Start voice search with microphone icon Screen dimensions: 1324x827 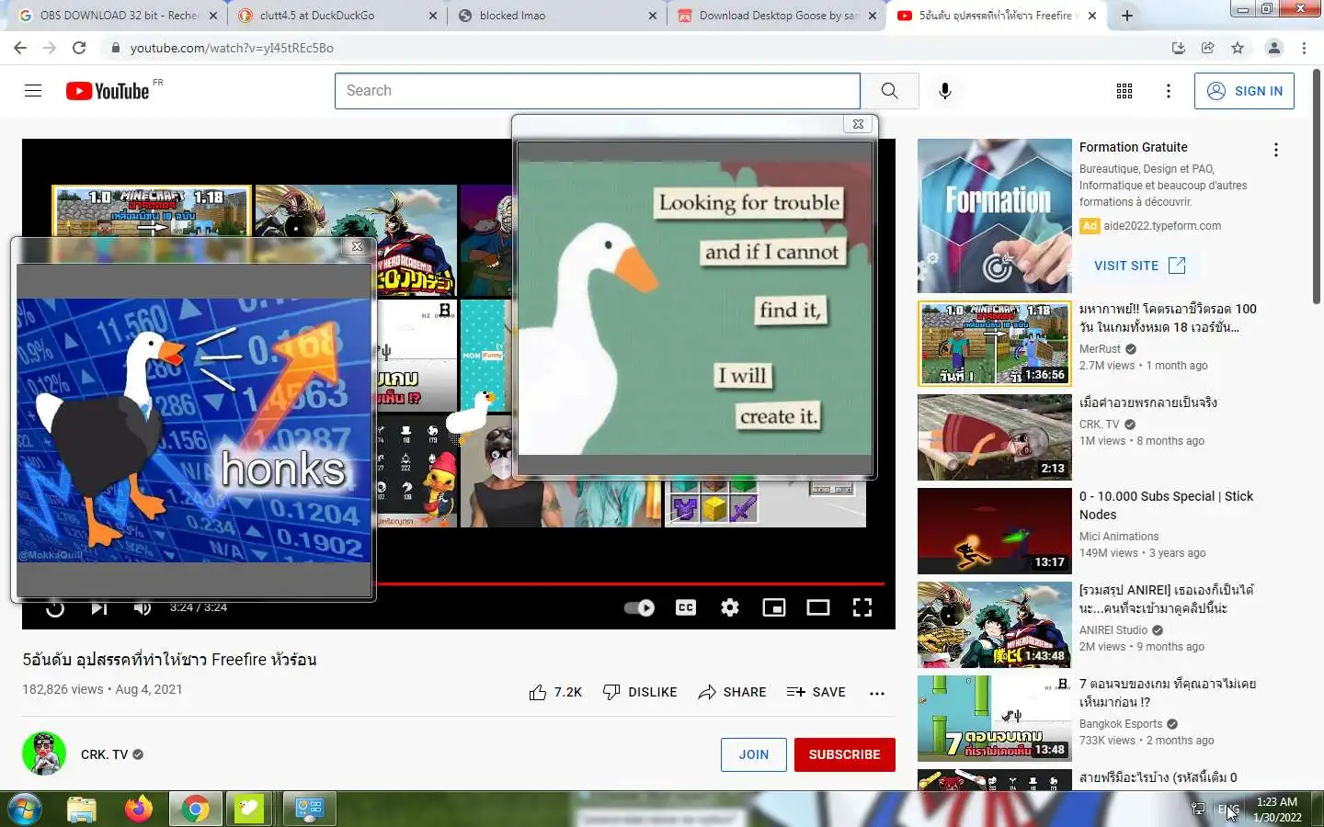click(944, 90)
